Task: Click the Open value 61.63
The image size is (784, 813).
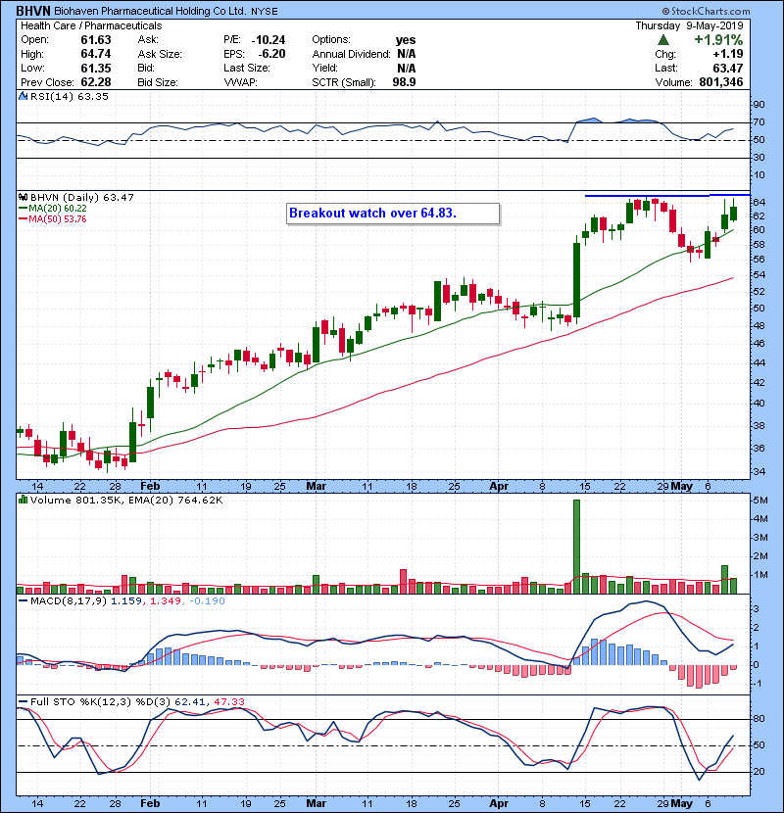Action: point(96,40)
